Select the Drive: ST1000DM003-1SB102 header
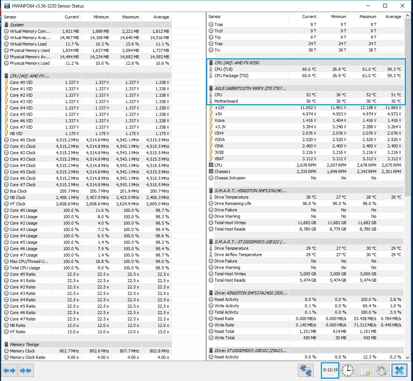Image resolution: width=413 pixels, height=381 pixels. click(306, 351)
